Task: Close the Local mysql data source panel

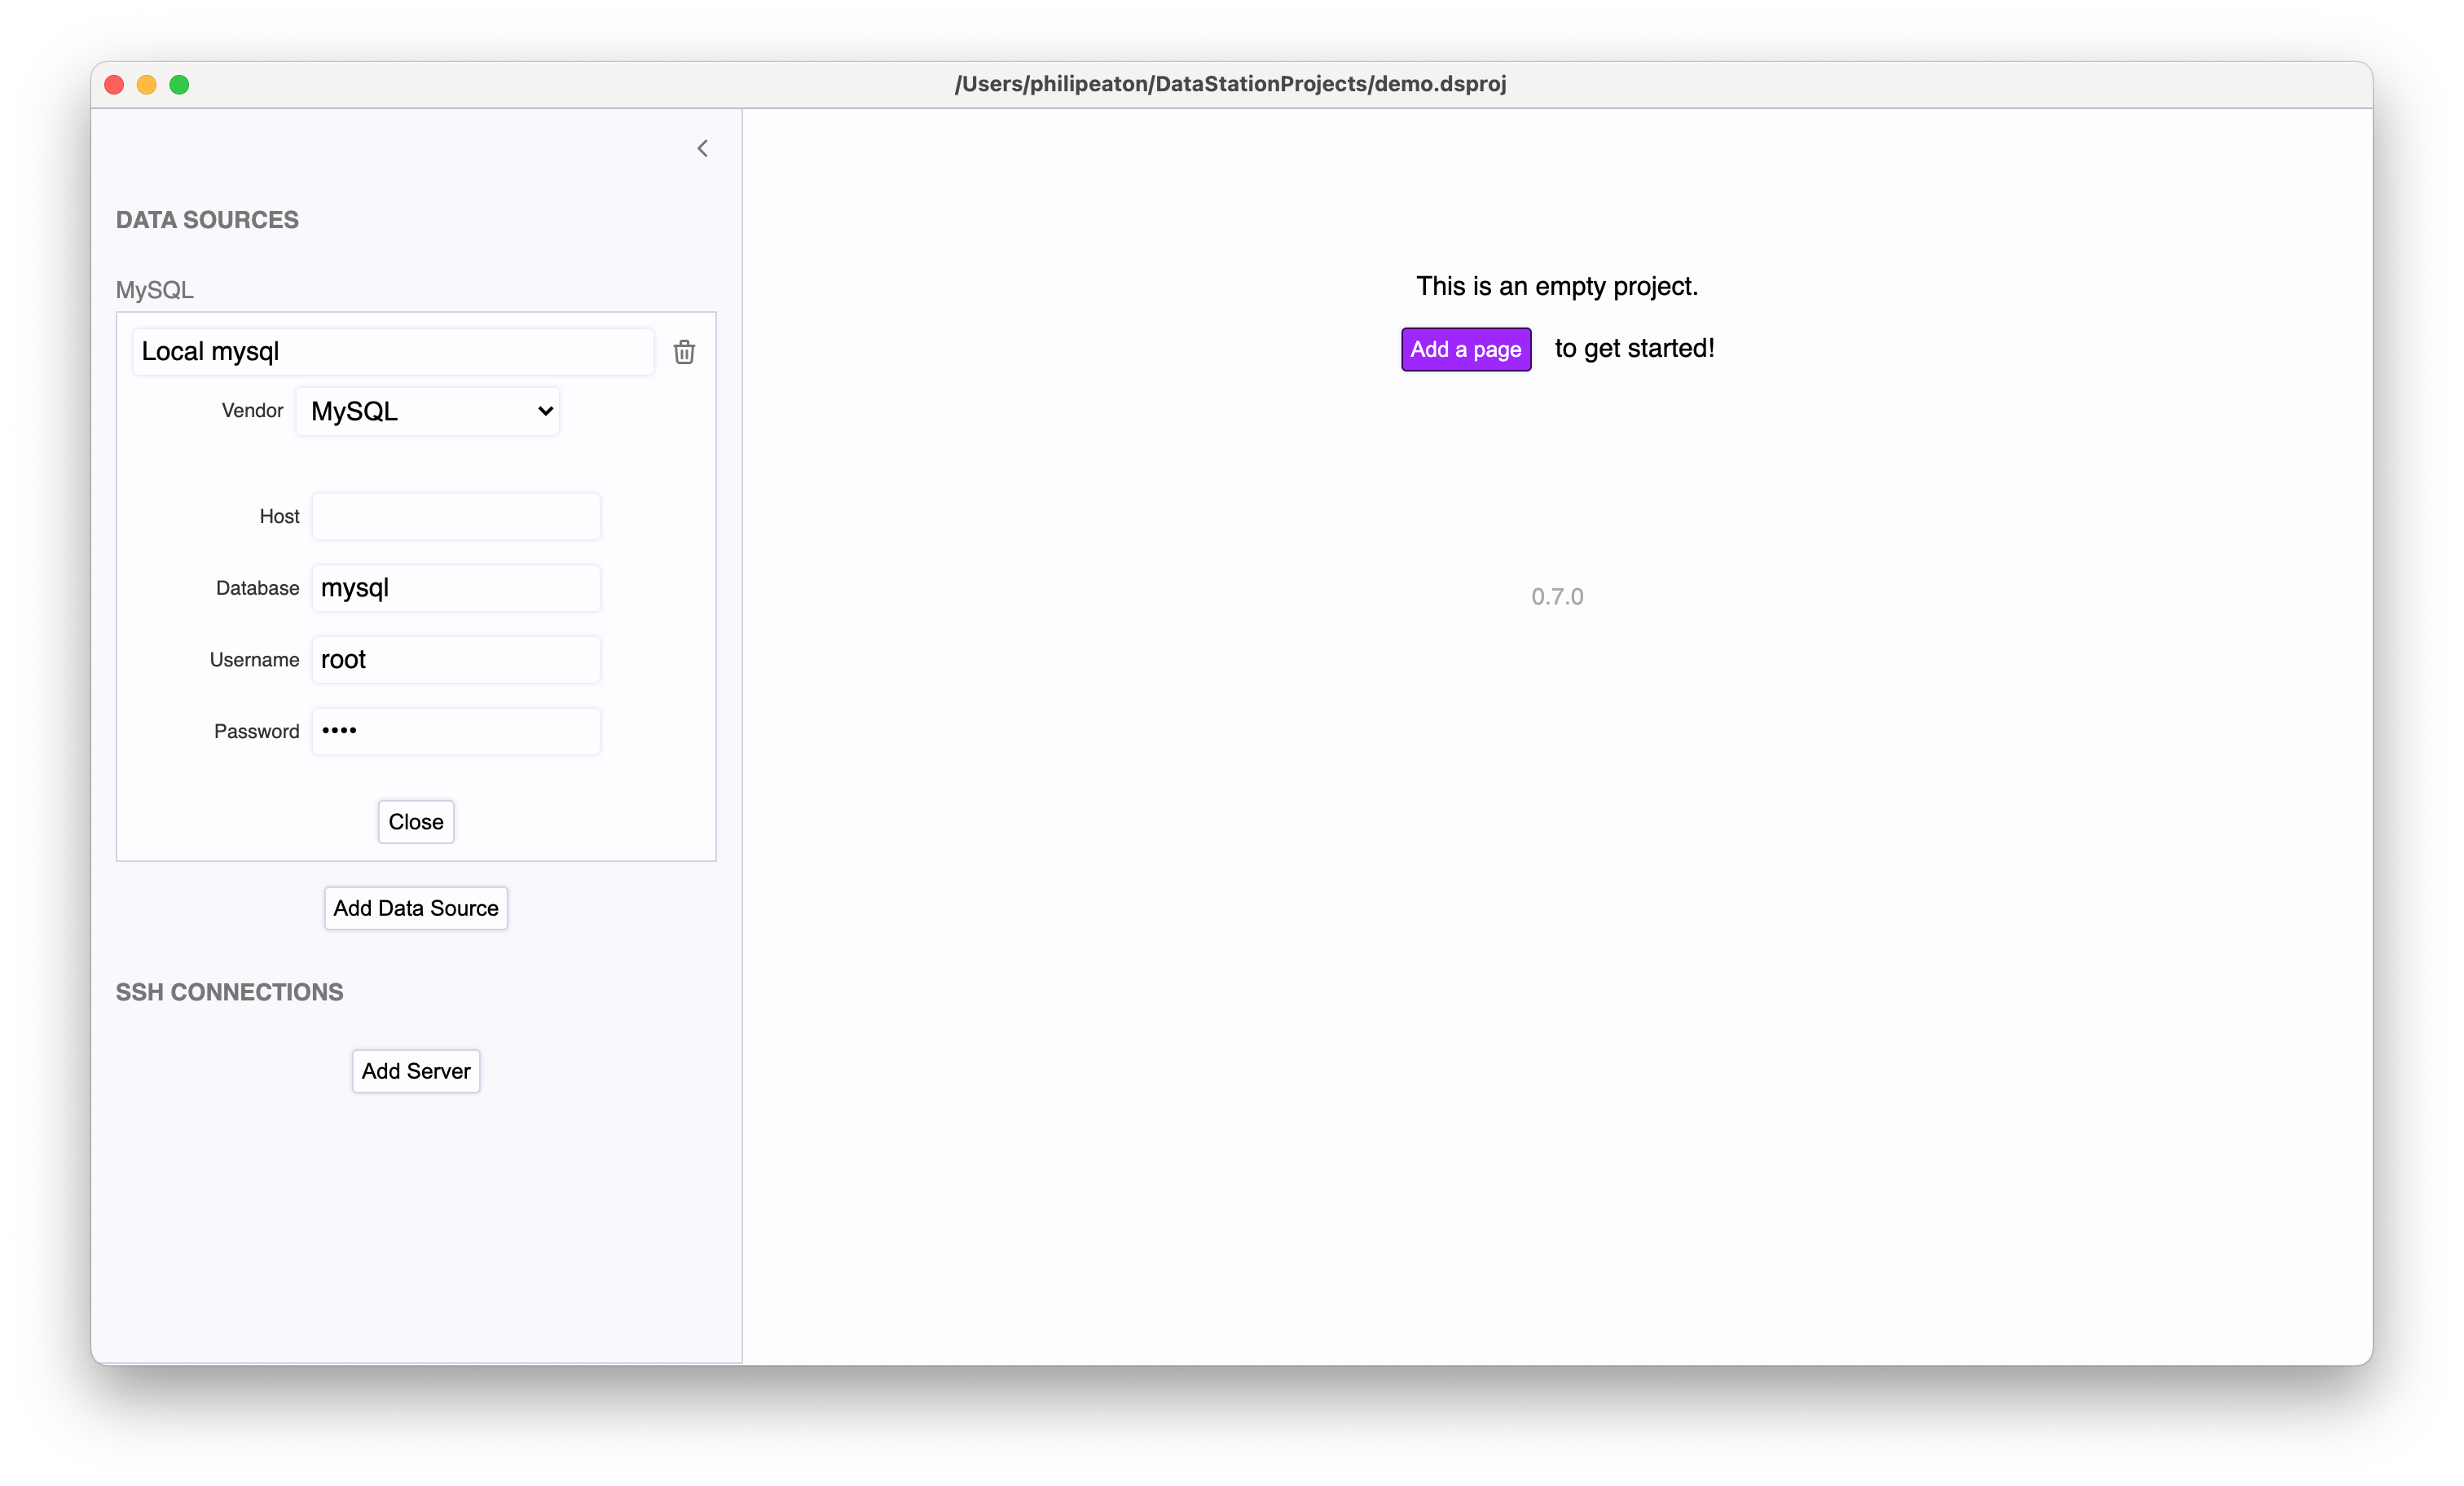Action: (416, 820)
